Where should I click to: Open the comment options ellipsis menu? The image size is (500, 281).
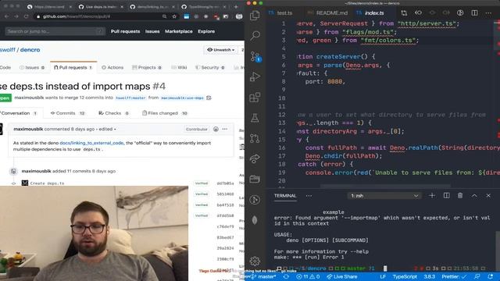pyautogui.click(x=225, y=129)
